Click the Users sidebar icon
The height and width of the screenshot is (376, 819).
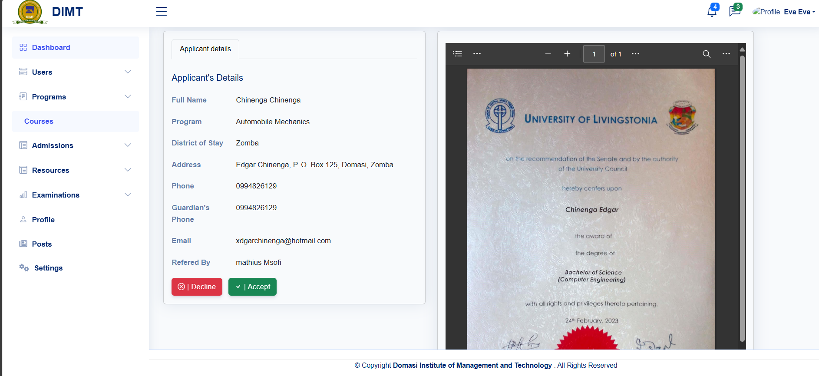pos(23,72)
